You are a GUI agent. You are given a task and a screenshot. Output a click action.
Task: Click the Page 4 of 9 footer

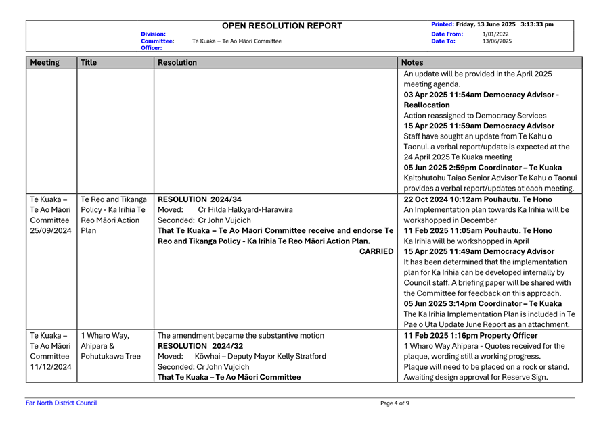[x=395, y=403]
